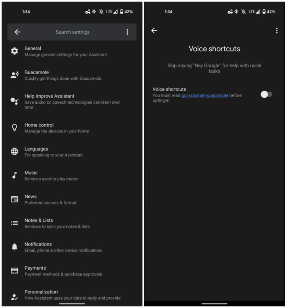Viewport: 286px width, 308px height.
Task: Open Personalization settings entry
Action: [x=72, y=295]
